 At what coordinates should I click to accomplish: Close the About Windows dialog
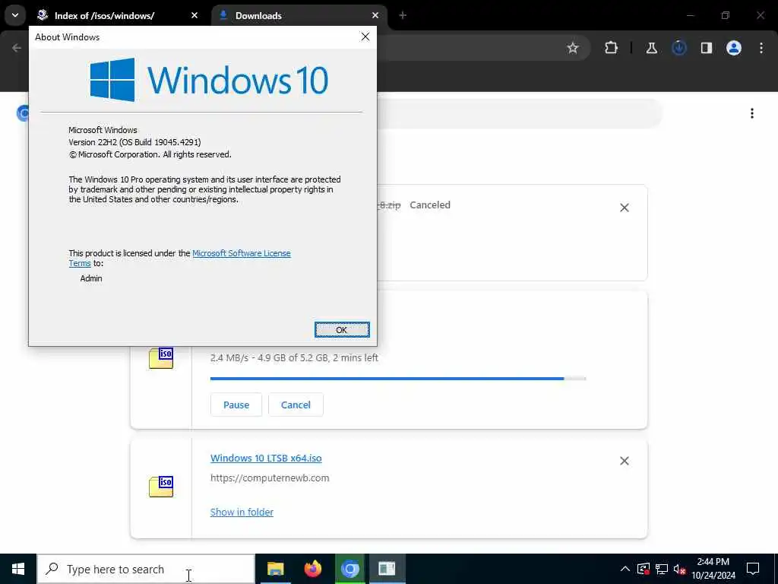click(x=365, y=36)
